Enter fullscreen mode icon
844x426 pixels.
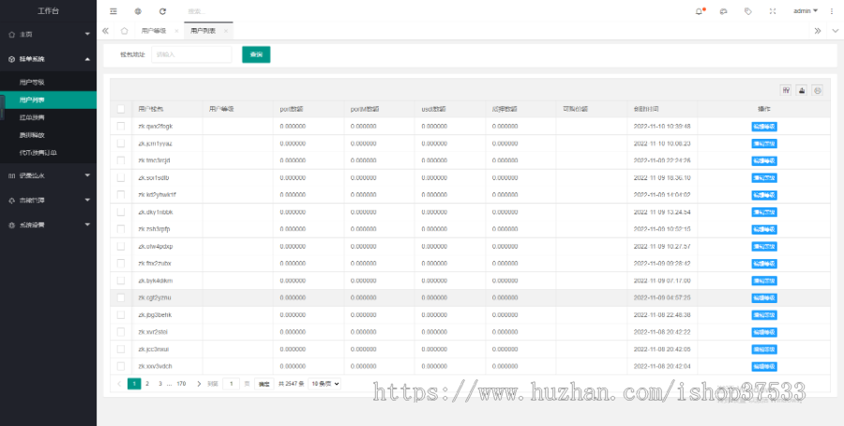click(773, 11)
